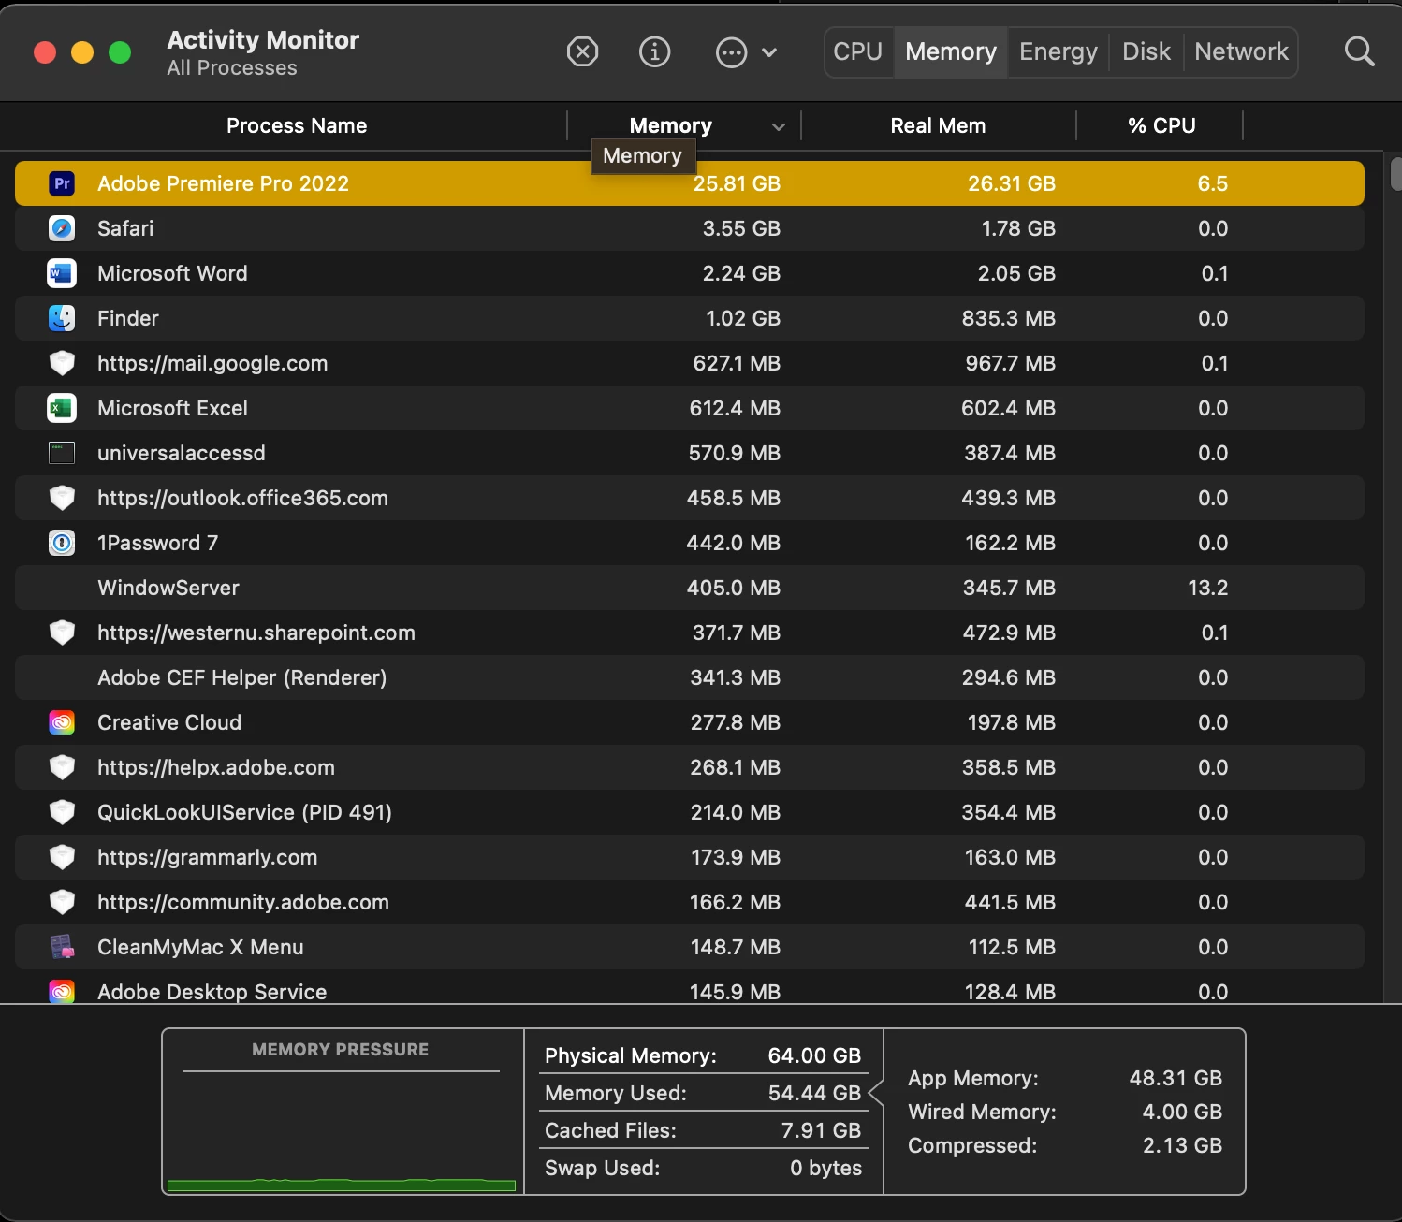Select the Adobe Desktop Service process name
Screen dimensions: 1402x1222
coord(212,992)
